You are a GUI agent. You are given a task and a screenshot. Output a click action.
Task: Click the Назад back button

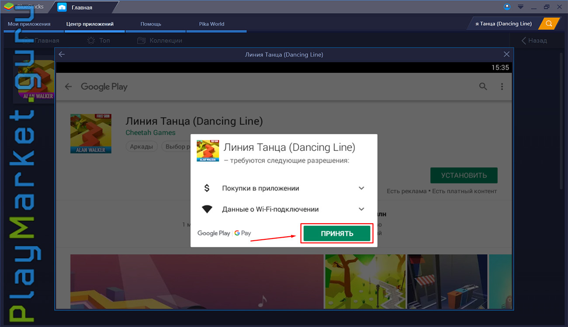(x=534, y=41)
